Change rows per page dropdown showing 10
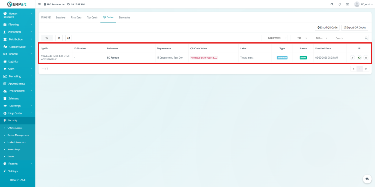 [x=48, y=38]
